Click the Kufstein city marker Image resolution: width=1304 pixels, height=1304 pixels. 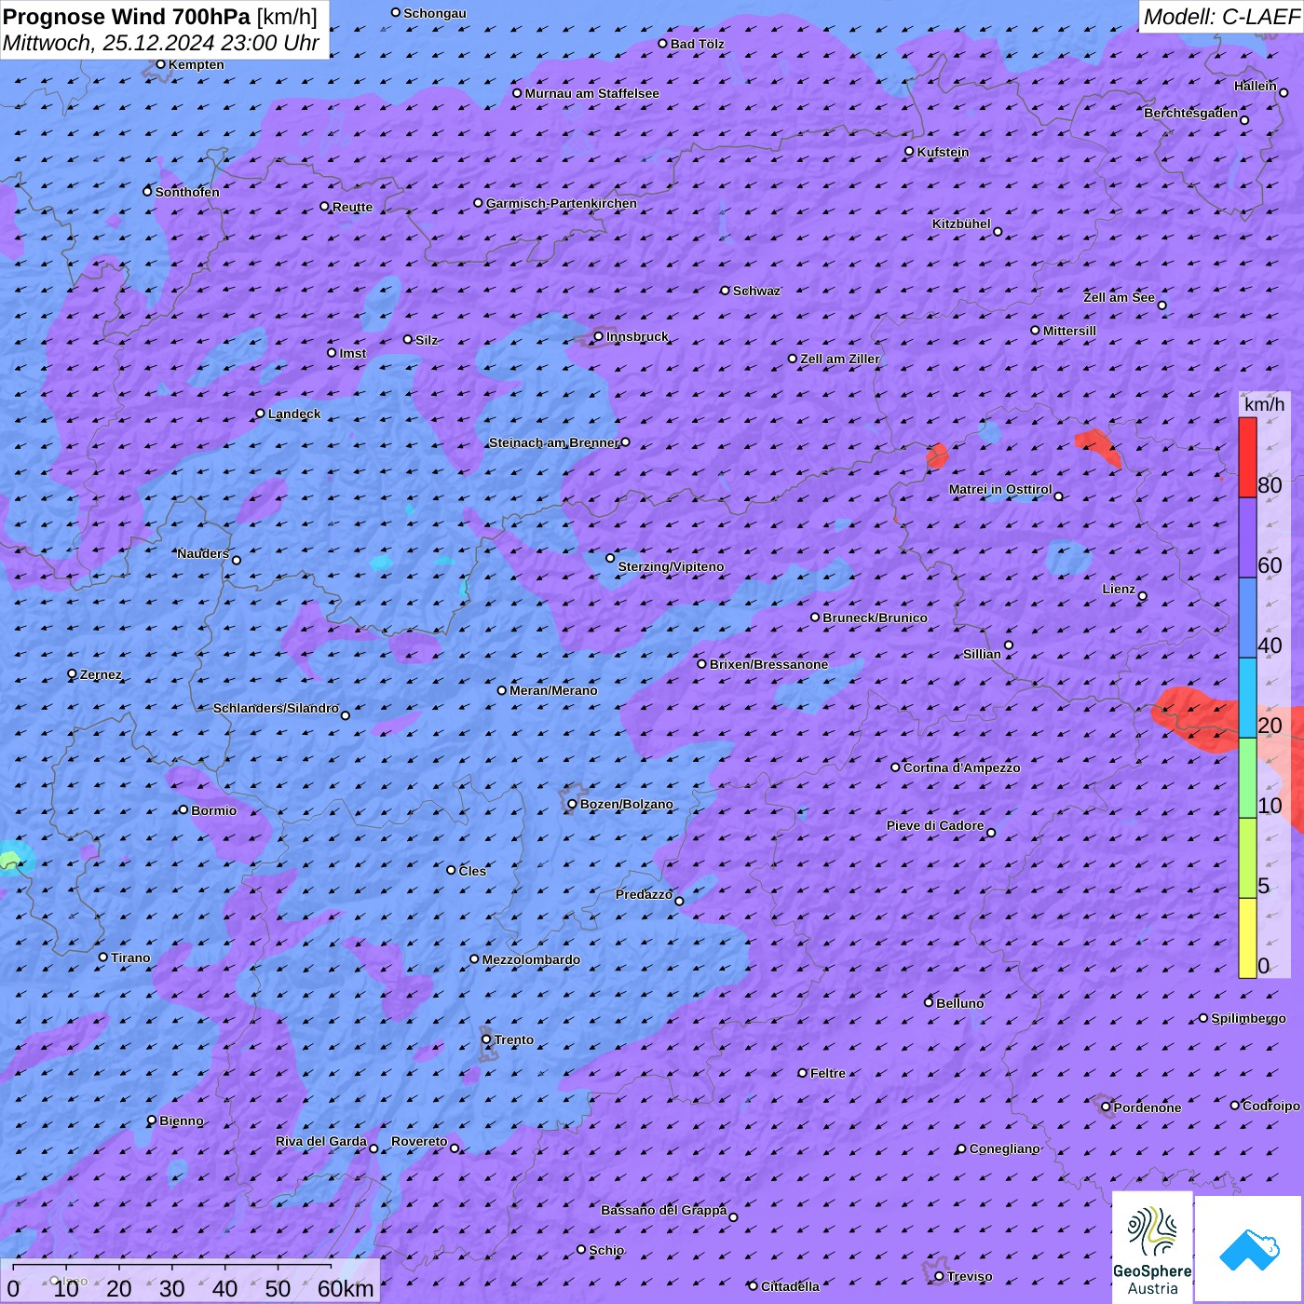click(909, 151)
